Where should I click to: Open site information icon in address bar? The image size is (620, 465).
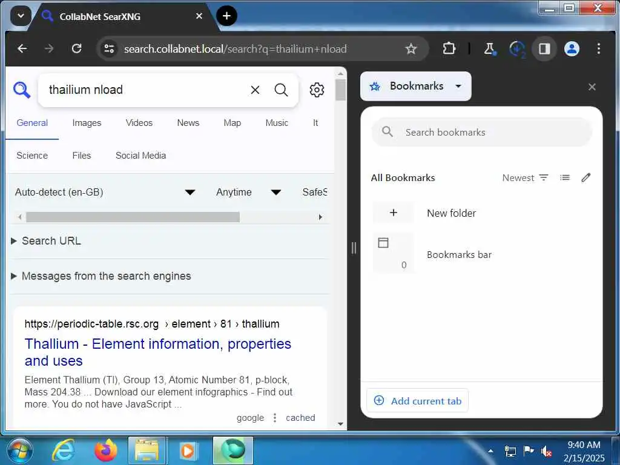pos(109,48)
